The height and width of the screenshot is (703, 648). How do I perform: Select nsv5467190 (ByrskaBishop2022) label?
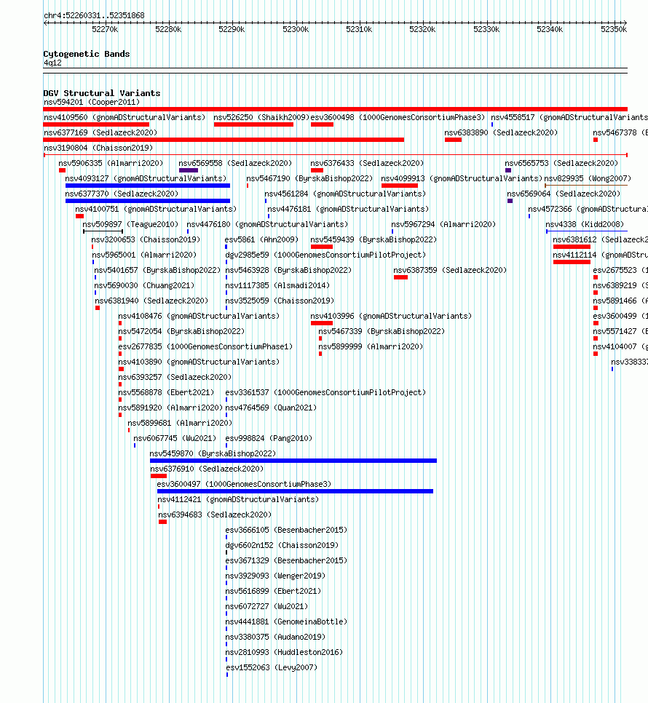[309, 178]
